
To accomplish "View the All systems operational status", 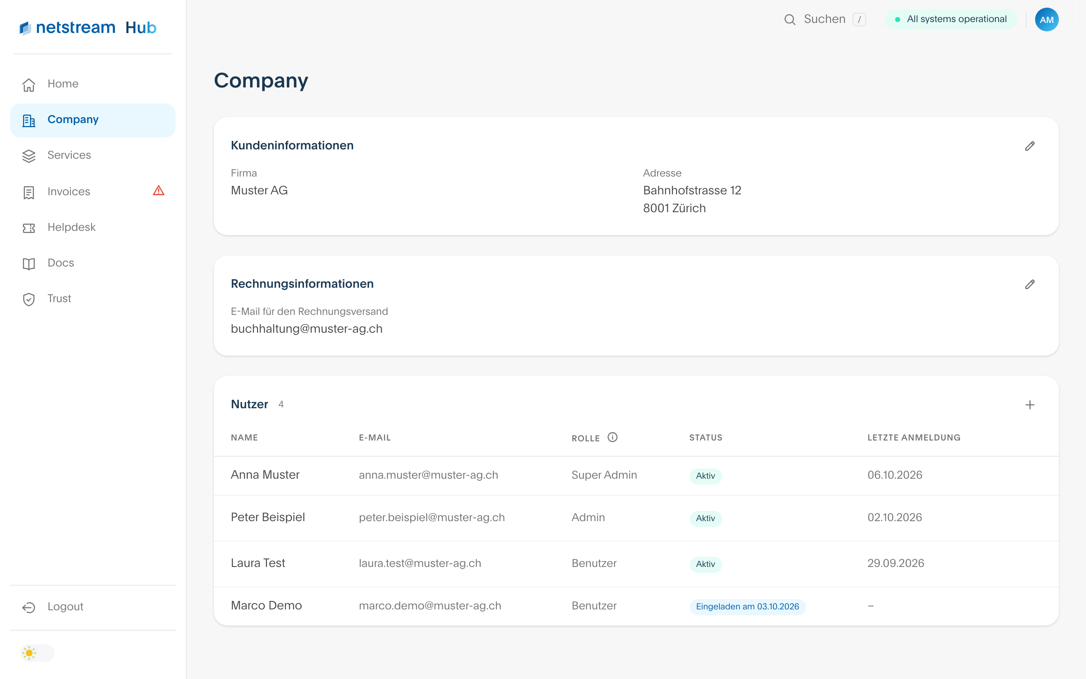I will (x=951, y=20).
